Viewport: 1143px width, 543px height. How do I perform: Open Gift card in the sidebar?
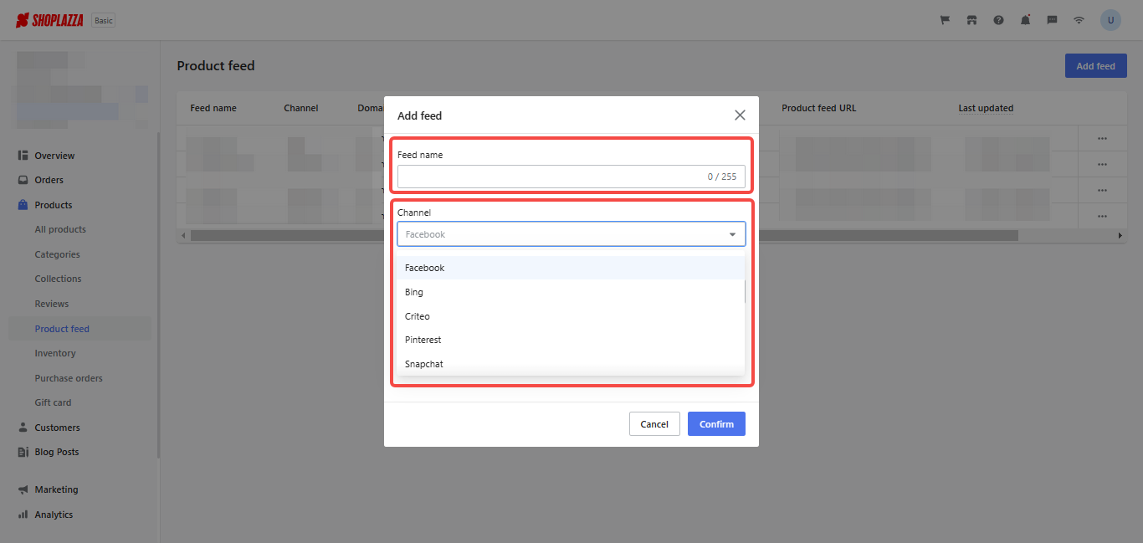[x=53, y=402]
